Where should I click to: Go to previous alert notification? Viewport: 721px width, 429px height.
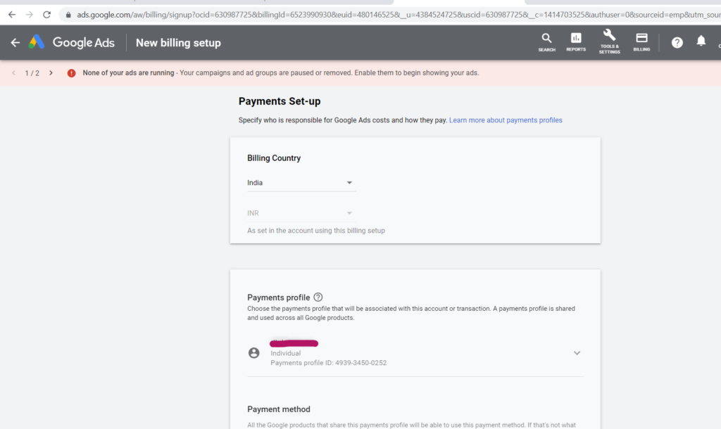pos(14,73)
